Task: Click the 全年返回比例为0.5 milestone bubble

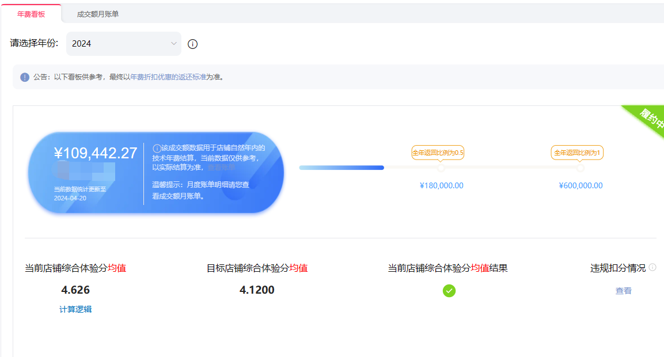Action: tap(438, 153)
